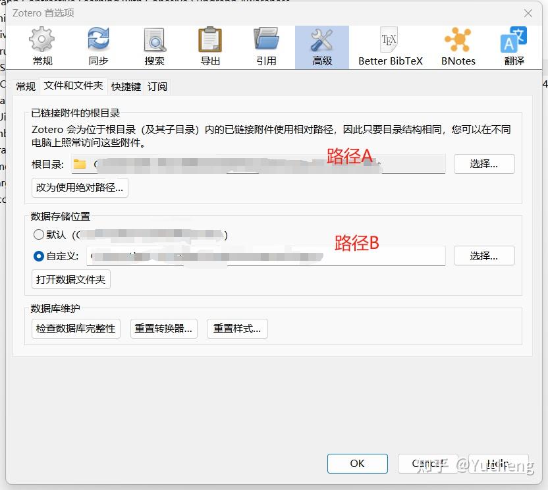The width and height of the screenshot is (548, 490).
Task: Open the 翻译 translate preferences pane
Action: [514, 47]
